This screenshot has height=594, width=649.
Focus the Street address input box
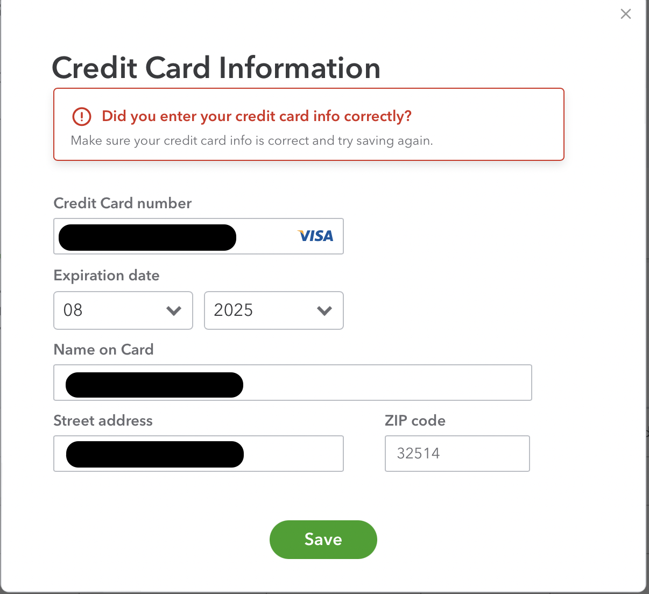click(x=293, y=454)
